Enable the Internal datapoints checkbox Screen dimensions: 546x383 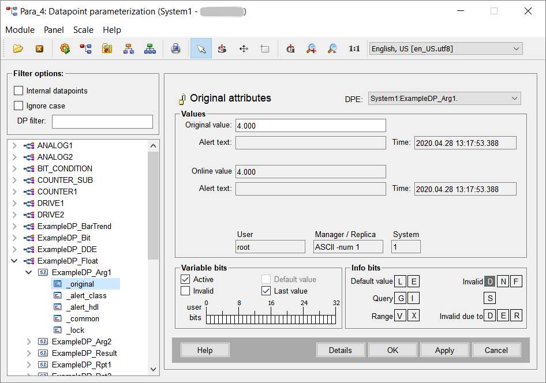tap(18, 91)
